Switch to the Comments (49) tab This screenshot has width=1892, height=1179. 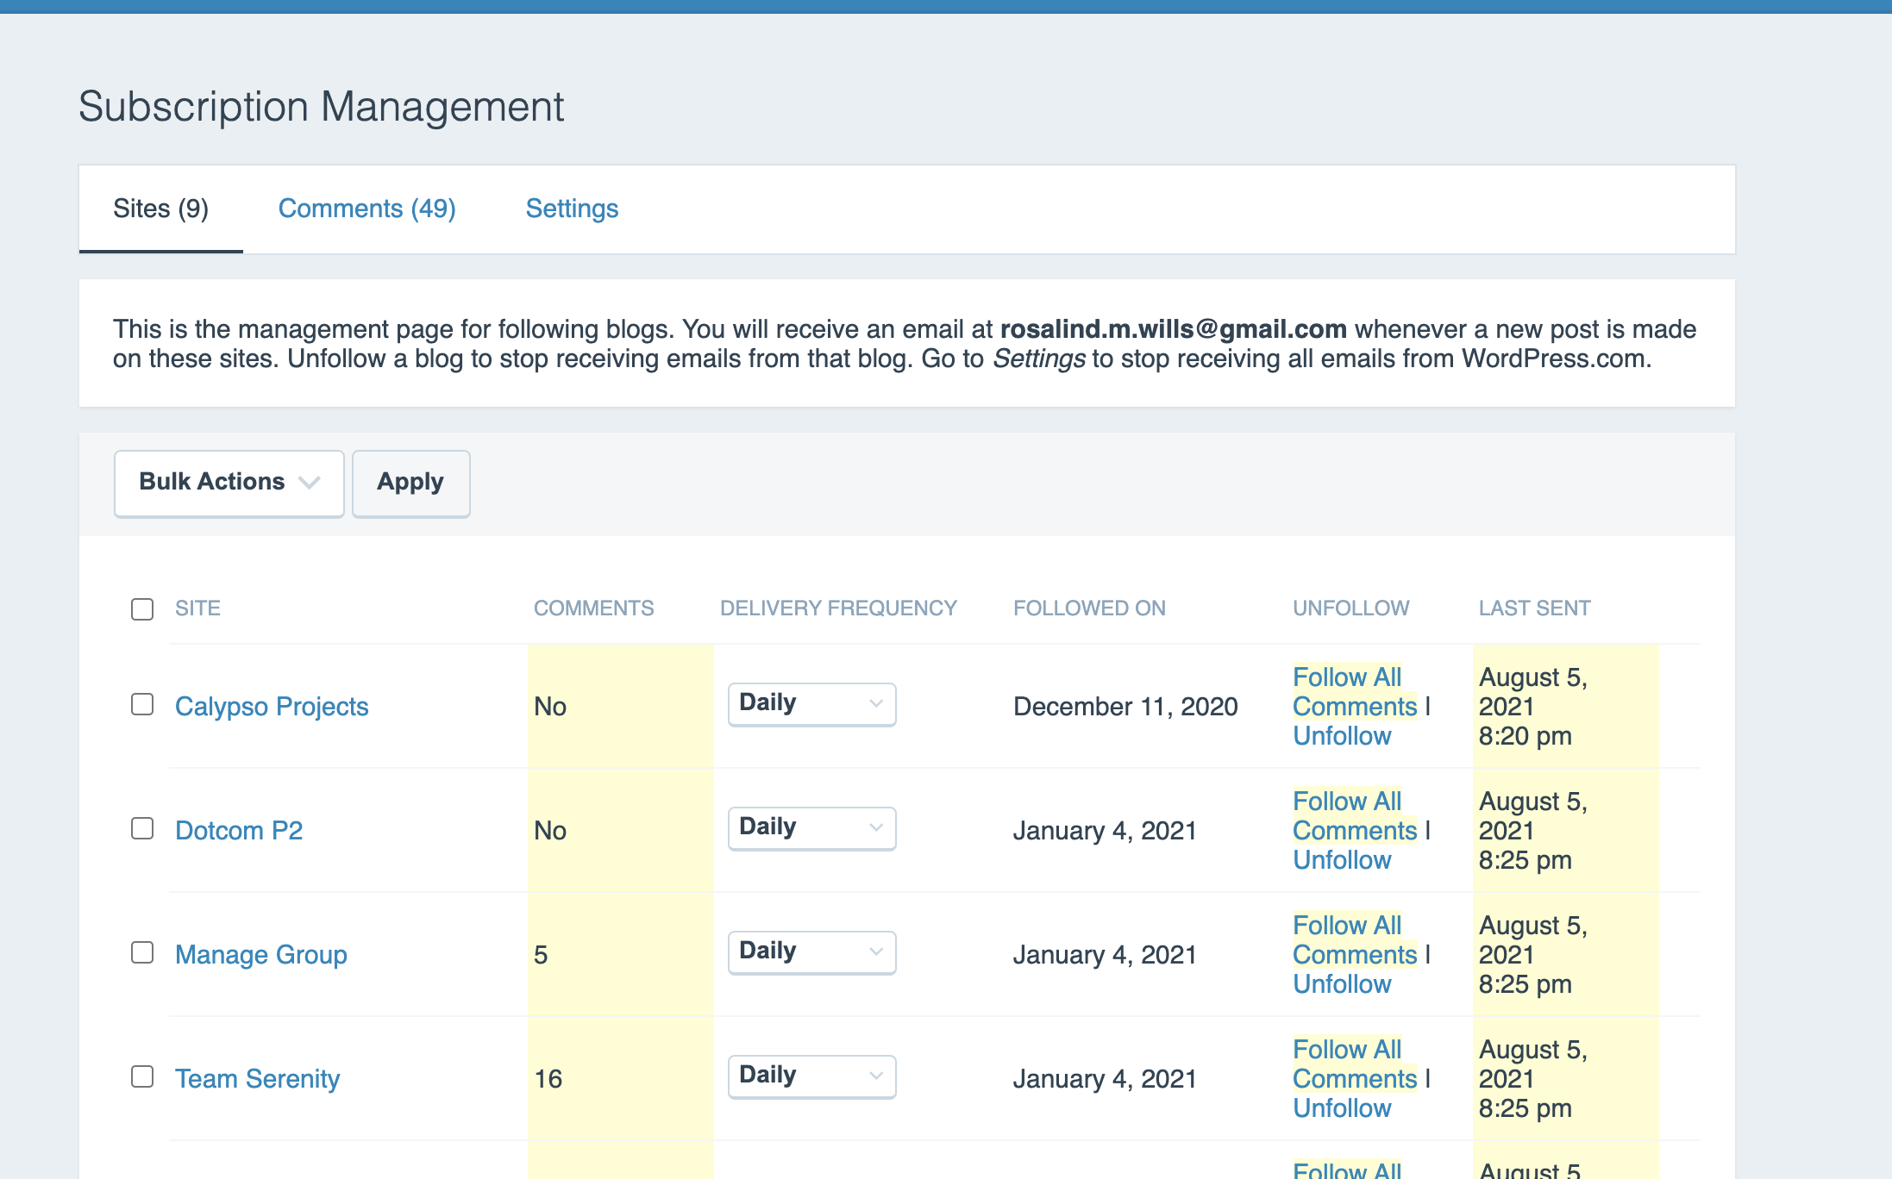click(366, 209)
